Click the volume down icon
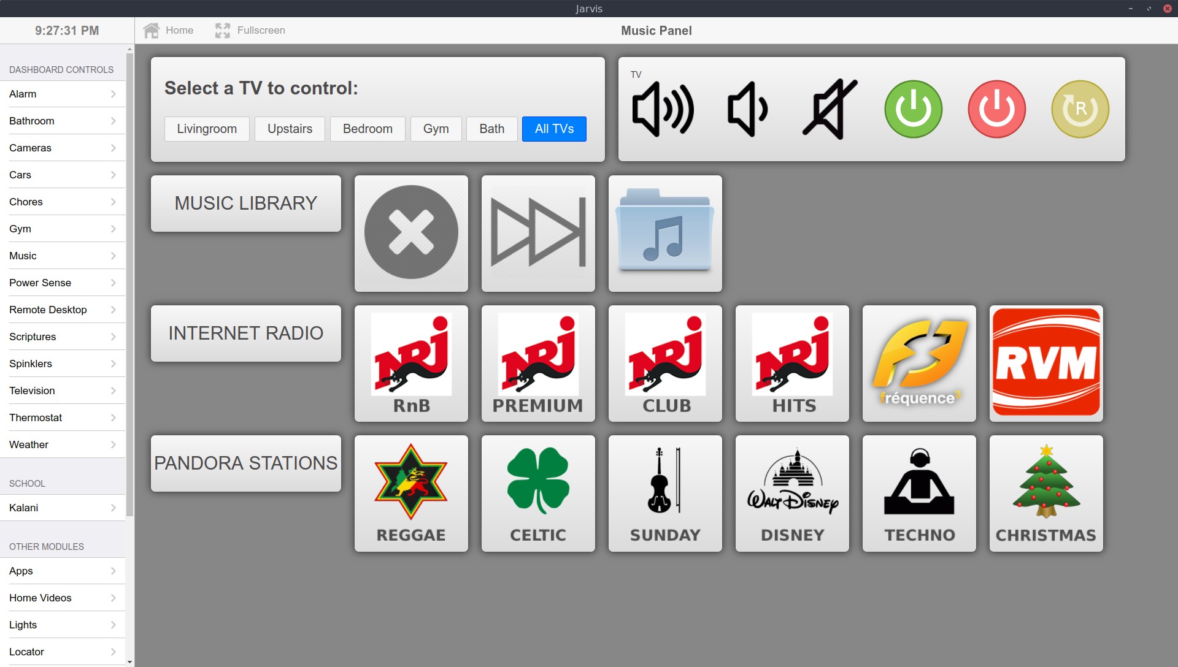 (746, 109)
